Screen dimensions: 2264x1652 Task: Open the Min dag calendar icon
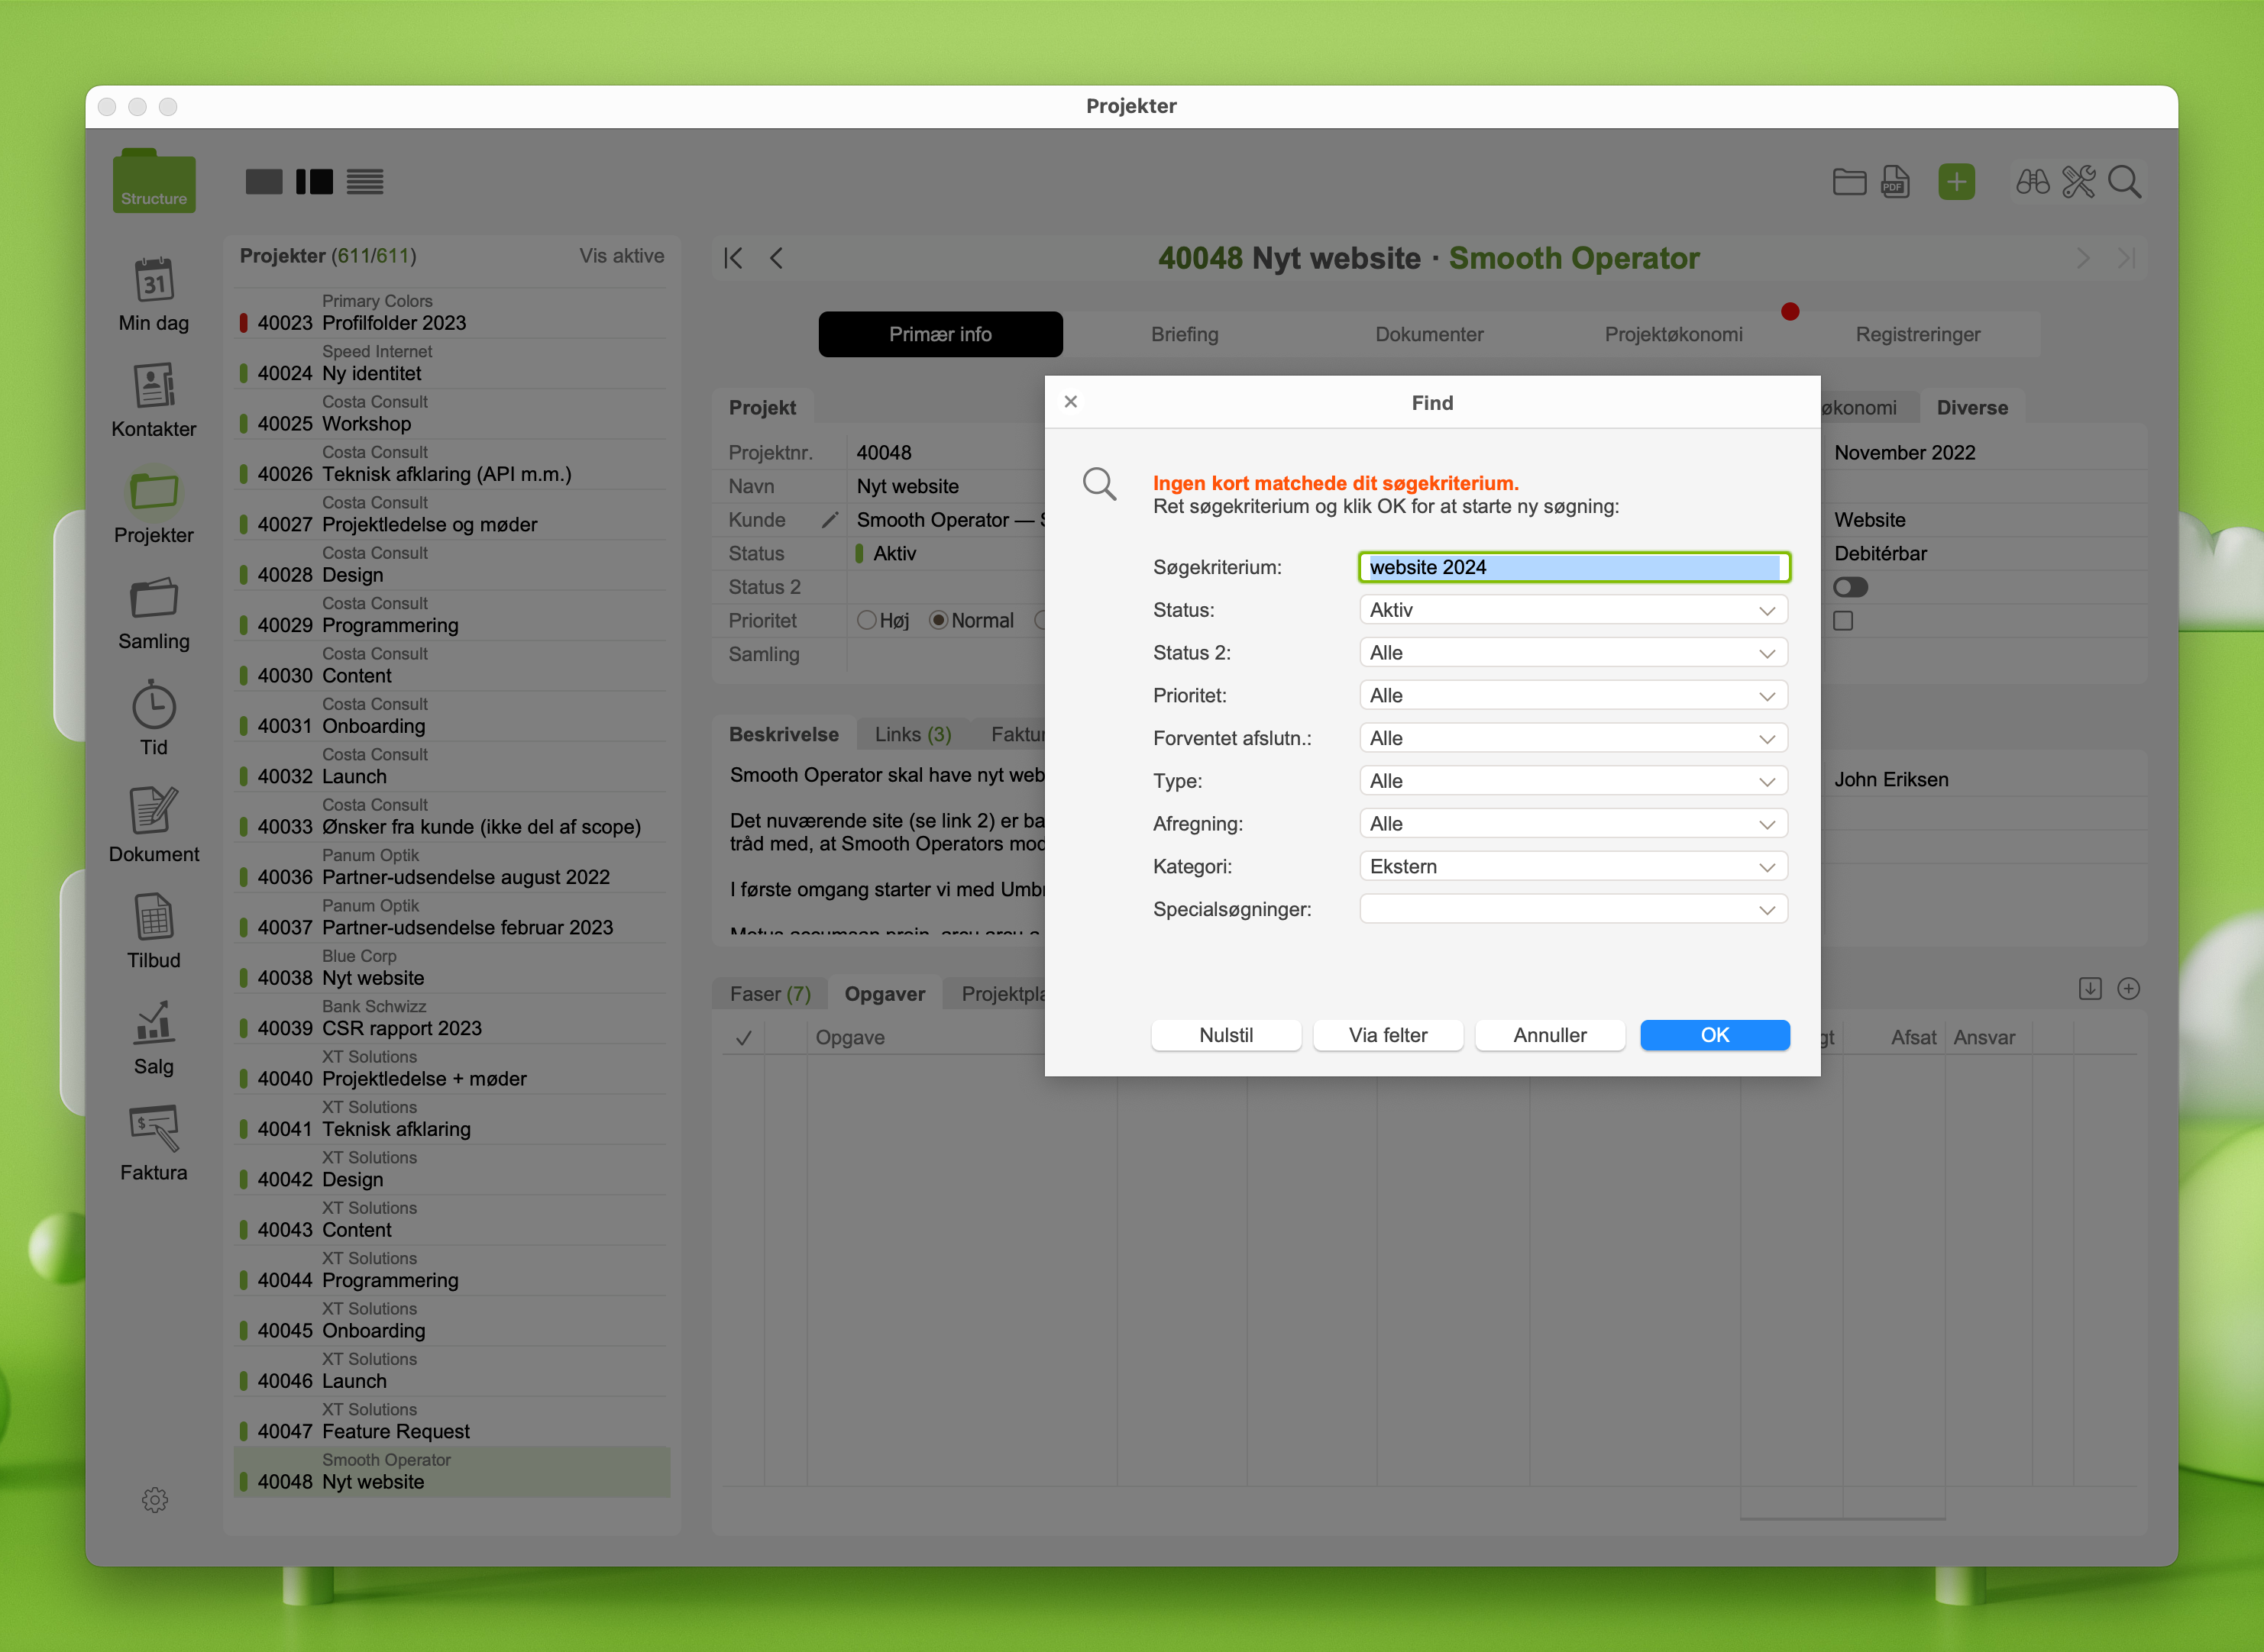[154, 282]
